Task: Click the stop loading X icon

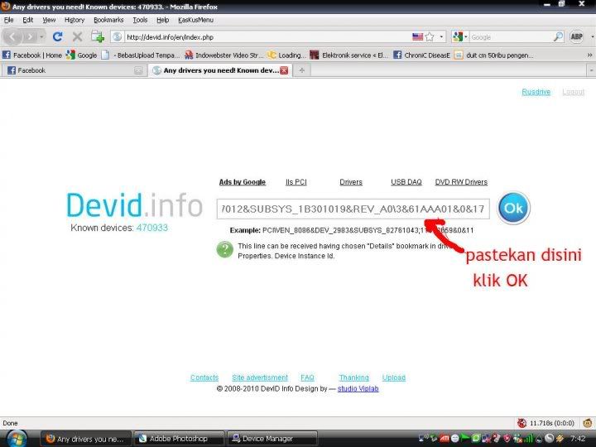Action: coord(77,37)
